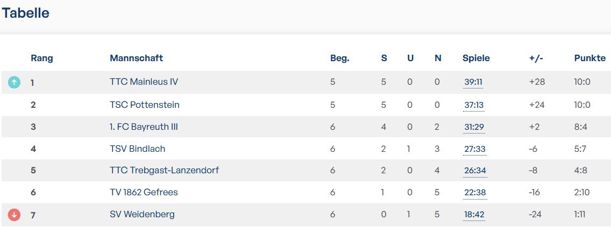Click the 22:38 games score link
Screen dimensions: 611x228
pos(475,193)
